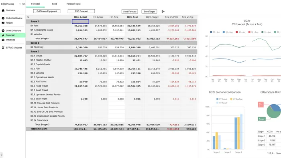Click the S3.2 Capital Goods H2-Fcst cell
The height and width of the screenshot is (158, 281).
(117, 65)
